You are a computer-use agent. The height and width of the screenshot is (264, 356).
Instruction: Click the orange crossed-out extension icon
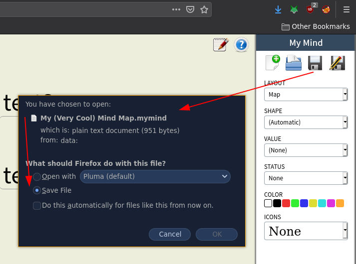pos(326,9)
